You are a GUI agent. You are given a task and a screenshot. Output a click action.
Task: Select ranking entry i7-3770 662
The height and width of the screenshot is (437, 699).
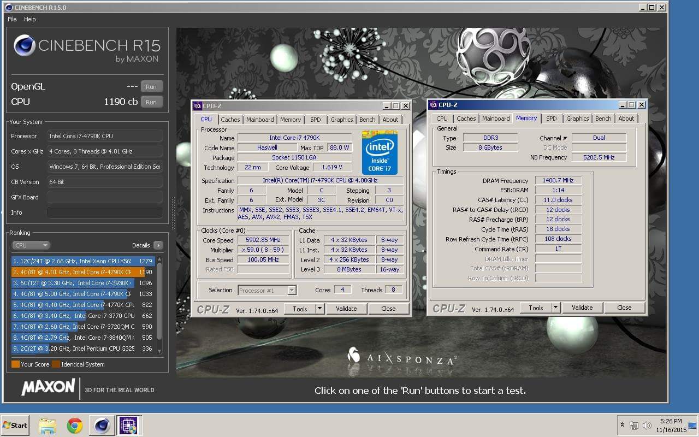83,316
